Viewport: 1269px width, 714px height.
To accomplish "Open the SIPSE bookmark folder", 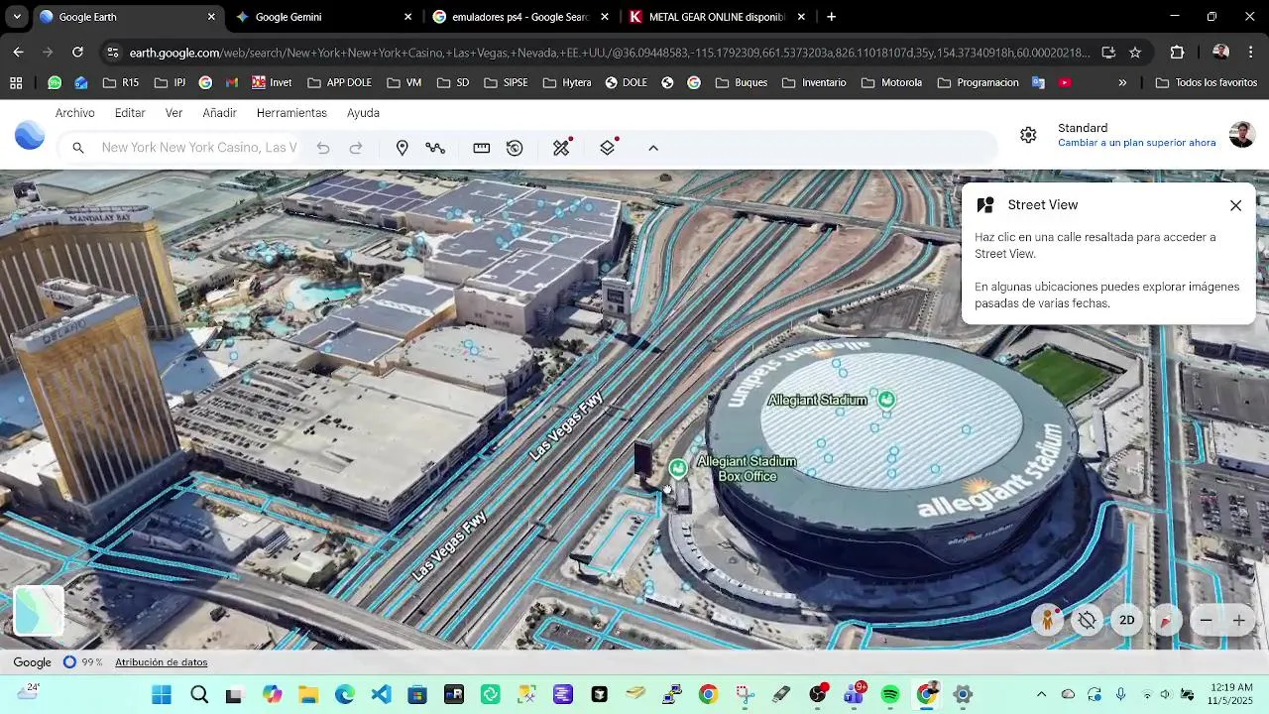I will [x=506, y=82].
